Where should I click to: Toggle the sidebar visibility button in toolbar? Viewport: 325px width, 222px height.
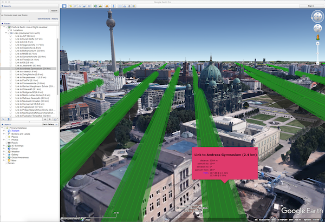pos(63,6)
